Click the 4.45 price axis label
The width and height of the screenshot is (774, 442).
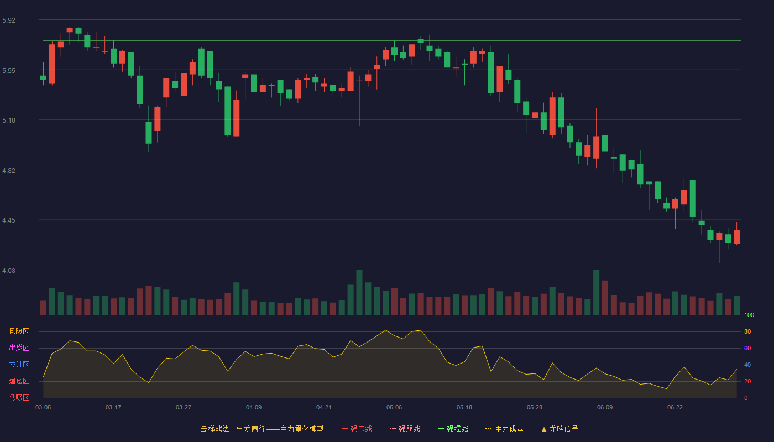click(9, 220)
